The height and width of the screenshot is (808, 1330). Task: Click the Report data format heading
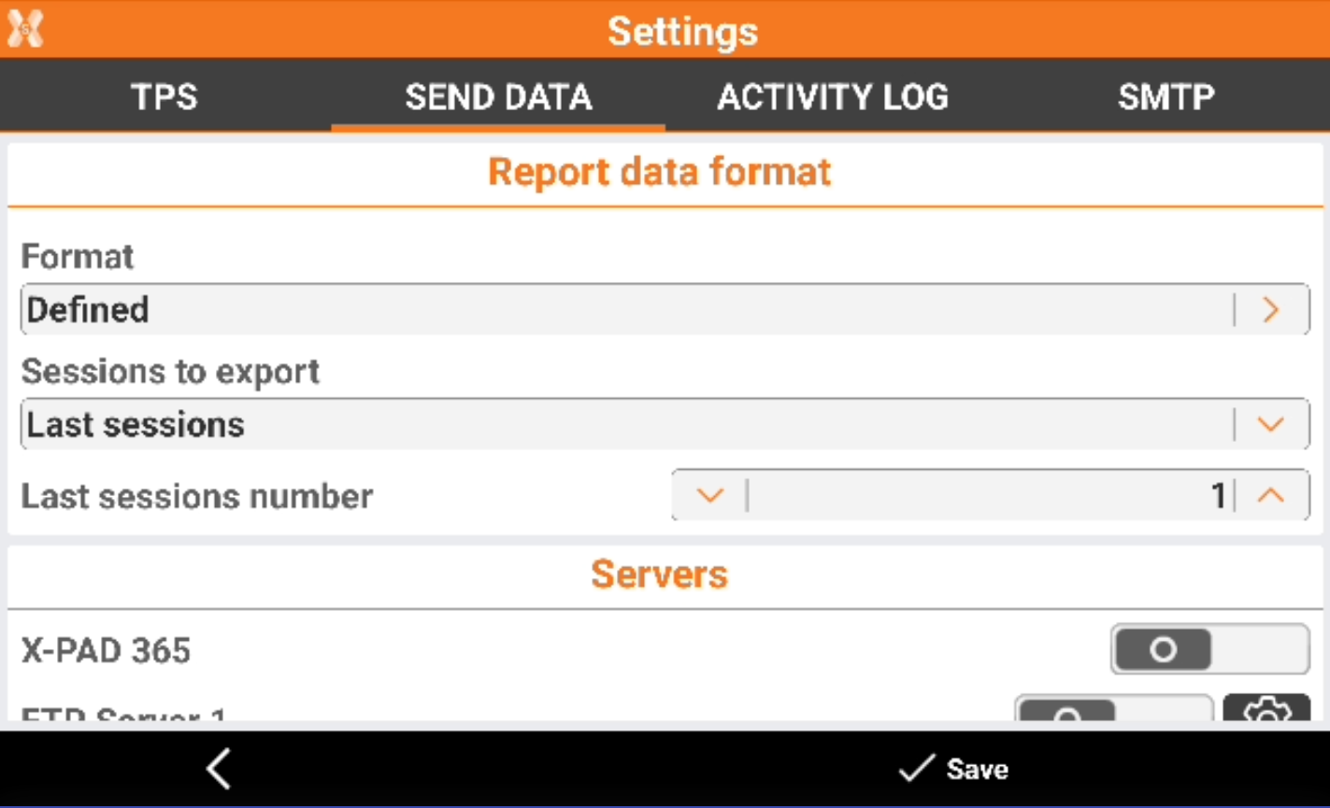tap(659, 173)
